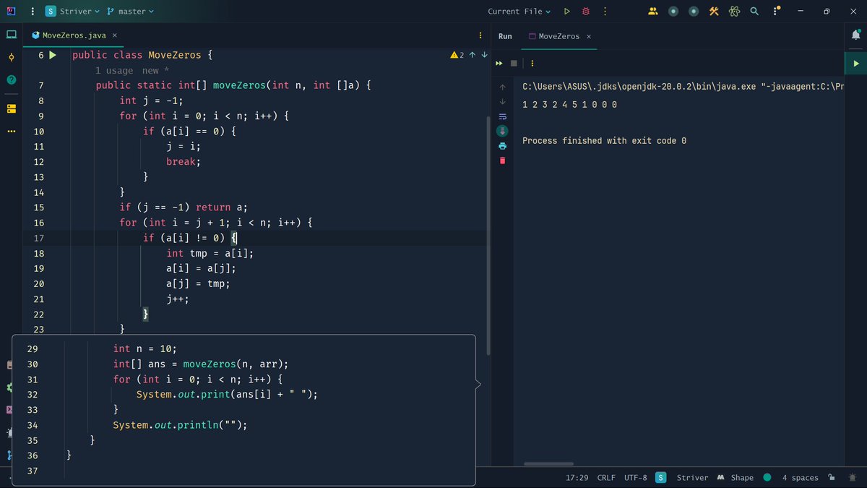The image size is (867, 488).
Task: Rerun MoveZeros with the double-arrow icon
Action: (499, 63)
